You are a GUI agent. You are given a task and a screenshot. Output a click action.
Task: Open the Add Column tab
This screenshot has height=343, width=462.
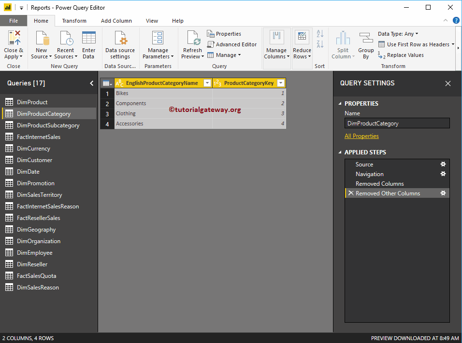[116, 21]
